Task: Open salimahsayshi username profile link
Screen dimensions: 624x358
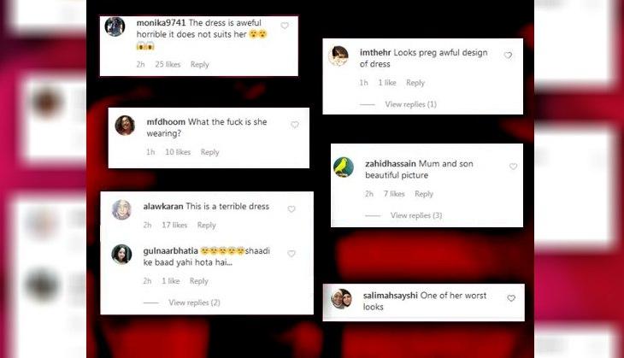Action: (x=391, y=296)
